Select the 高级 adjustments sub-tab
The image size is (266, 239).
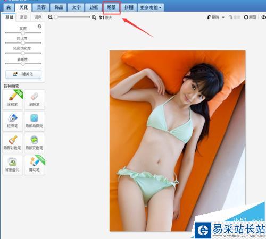click(x=23, y=18)
